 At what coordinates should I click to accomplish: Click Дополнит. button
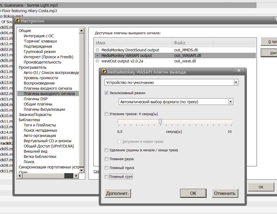point(118,193)
